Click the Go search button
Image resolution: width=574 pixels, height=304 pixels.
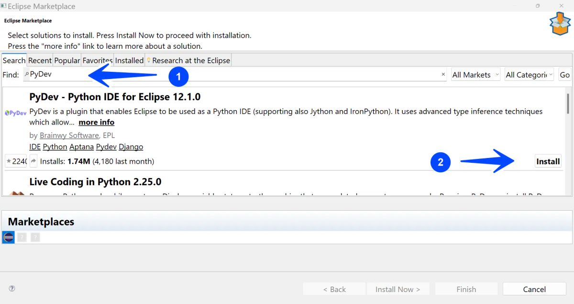point(565,75)
